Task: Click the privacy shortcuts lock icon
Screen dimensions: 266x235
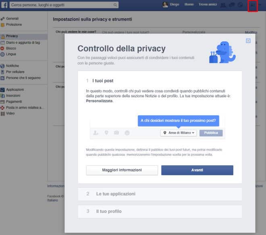Action: tap(252, 5)
